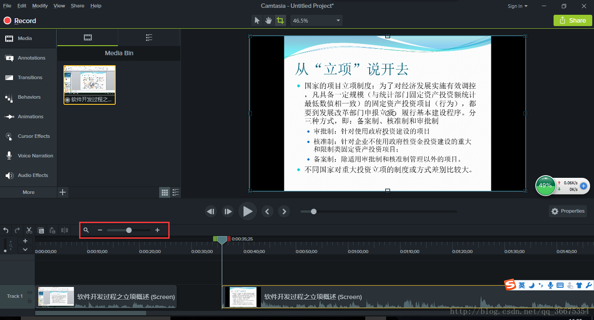Zoom in timeline with plus button

(x=157, y=230)
